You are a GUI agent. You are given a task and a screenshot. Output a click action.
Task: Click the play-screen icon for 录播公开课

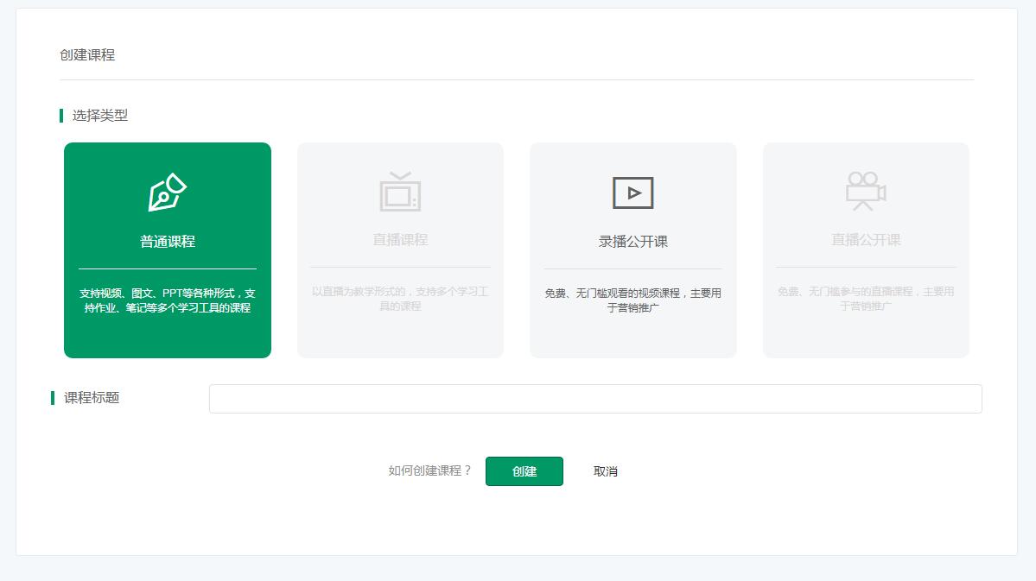pyautogui.click(x=633, y=193)
